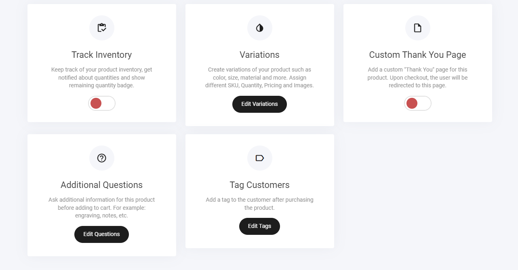Click the Tag Customers heading
This screenshot has width=518, height=270.
[259, 185]
